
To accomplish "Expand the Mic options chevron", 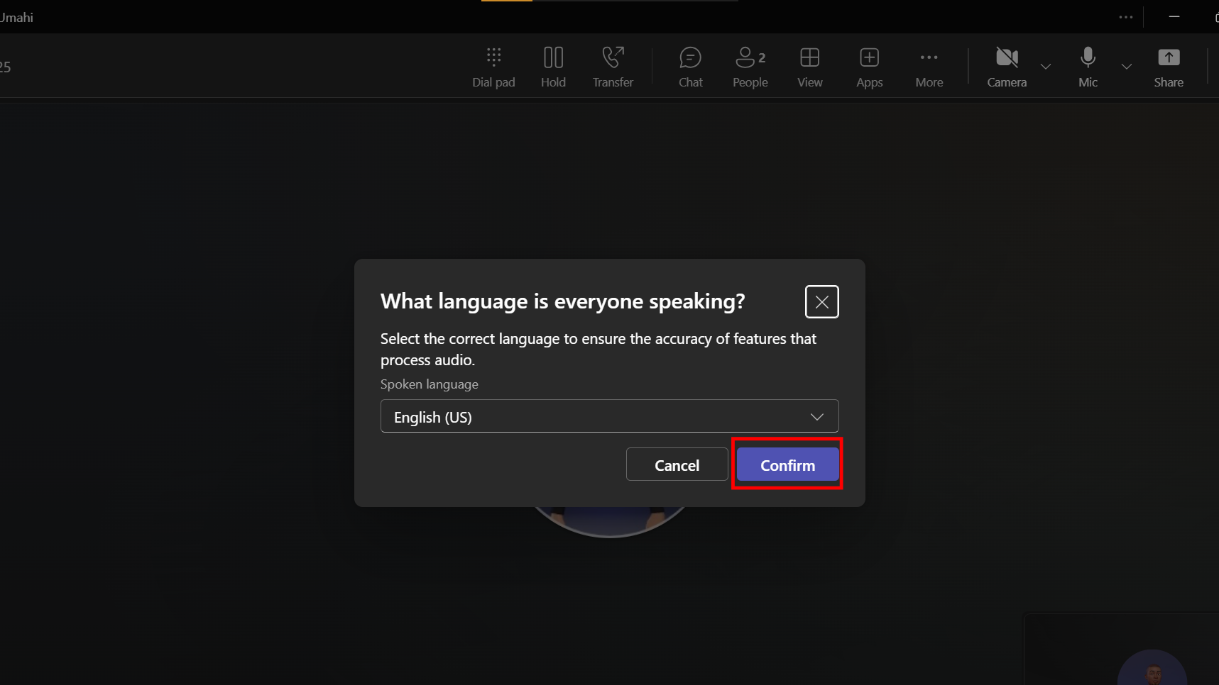I will [1126, 67].
